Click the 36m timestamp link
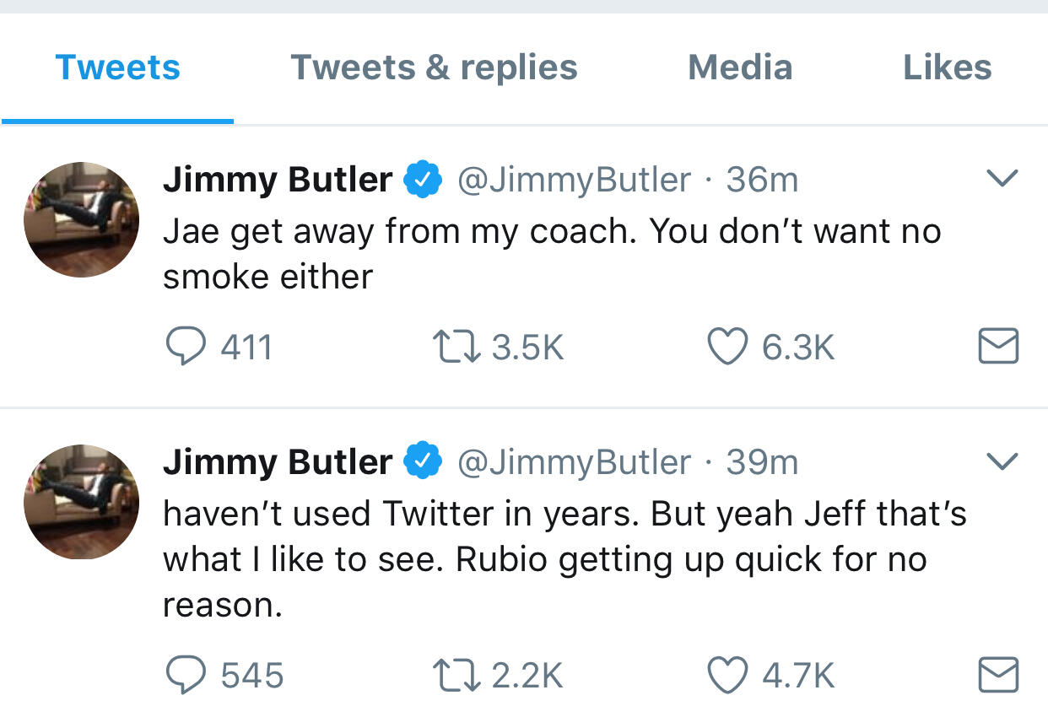The height and width of the screenshot is (717, 1048). (762, 180)
